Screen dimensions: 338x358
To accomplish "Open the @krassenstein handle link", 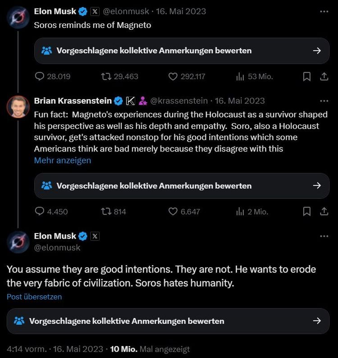I will (179, 101).
